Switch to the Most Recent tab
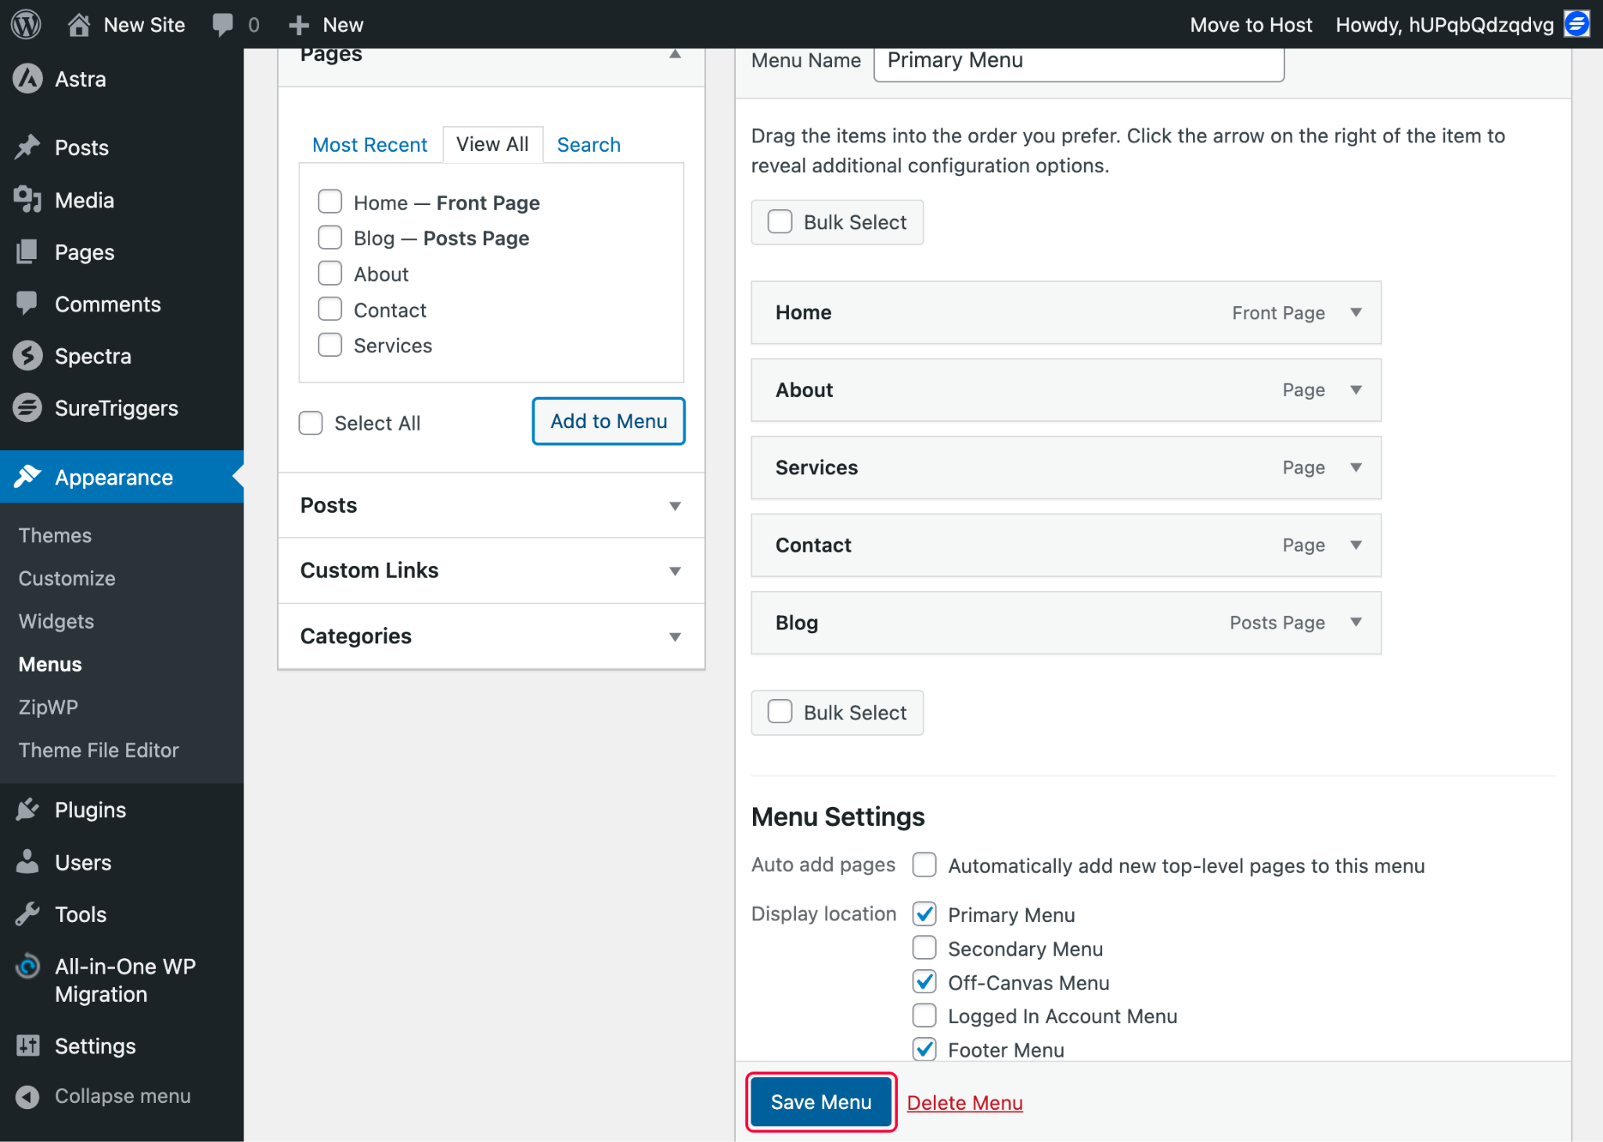 (369, 145)
